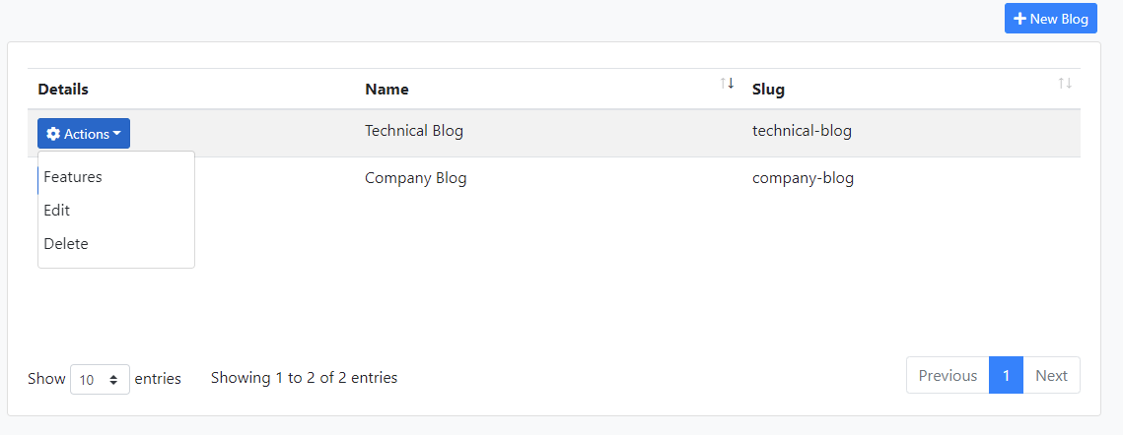Screen dimensions: 1123x435
Task: Open the Show entries count selector
Action: tap(100, 379)
